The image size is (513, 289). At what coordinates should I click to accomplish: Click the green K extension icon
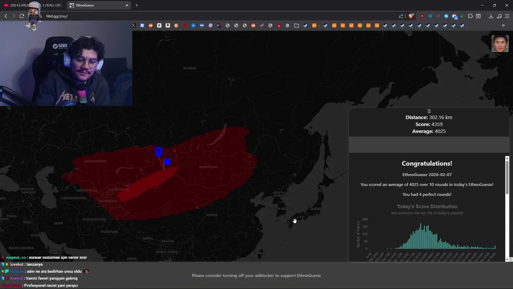pos(462,16)
